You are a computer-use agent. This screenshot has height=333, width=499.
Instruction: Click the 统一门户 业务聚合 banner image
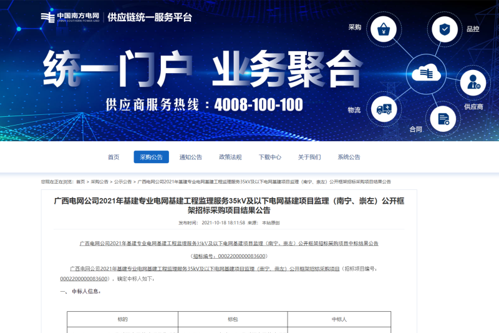tap(203, 69)
